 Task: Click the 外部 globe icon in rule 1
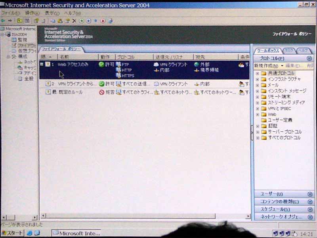click(197, 64)
